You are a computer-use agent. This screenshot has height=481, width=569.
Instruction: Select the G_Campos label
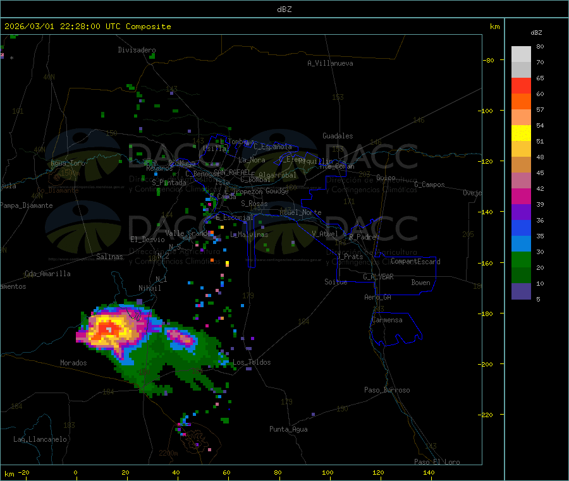(x=430, y=185)
